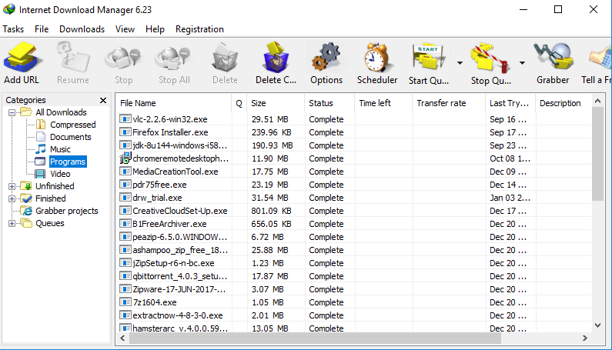Open the Help menu
The height and width of the screenshot is (350, 612).
click(x=155, y=29)
